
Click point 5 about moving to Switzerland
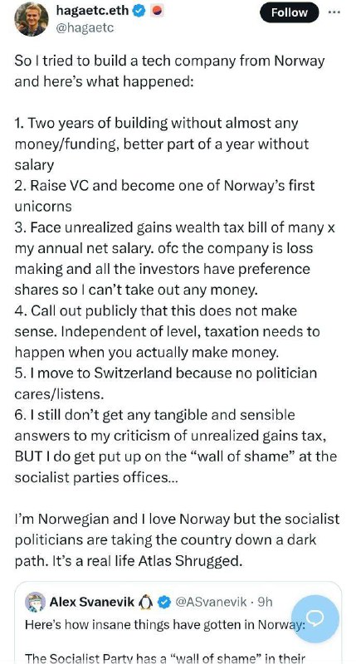[x=165, y=383]
